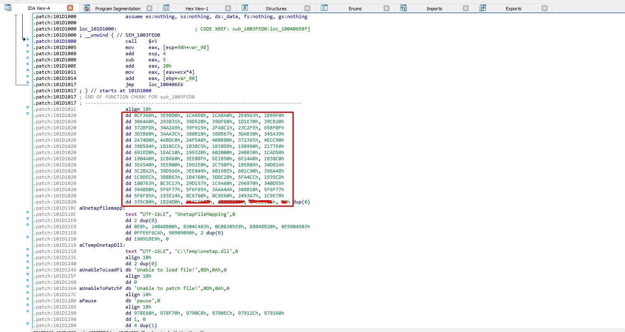Screen dimensions: 625x332
Task: Click the Structures tab icon
Action: (x=245, y=8)
